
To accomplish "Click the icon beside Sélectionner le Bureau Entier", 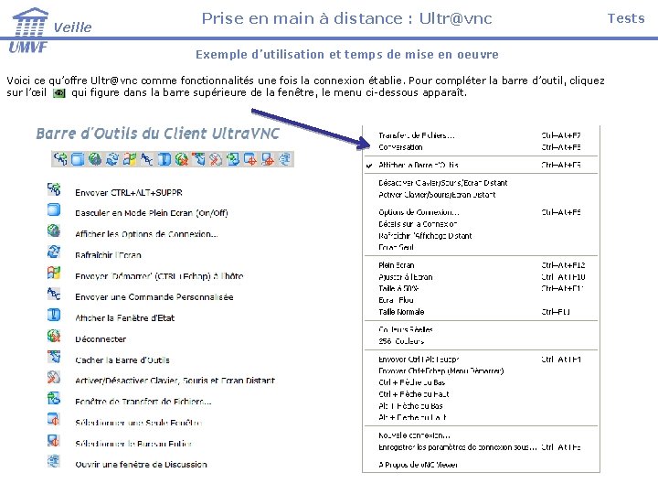I will (54, 440).
